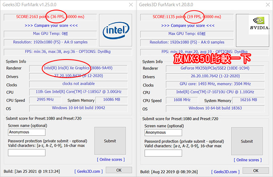Close the FurMark v1.25.0.0 window

pyautogui.click(x=131, y=5)
